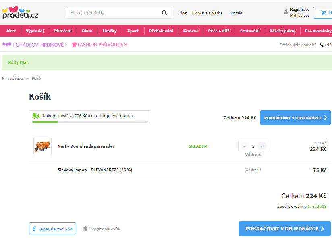Open the Hračky menu category

pos(110,31)
